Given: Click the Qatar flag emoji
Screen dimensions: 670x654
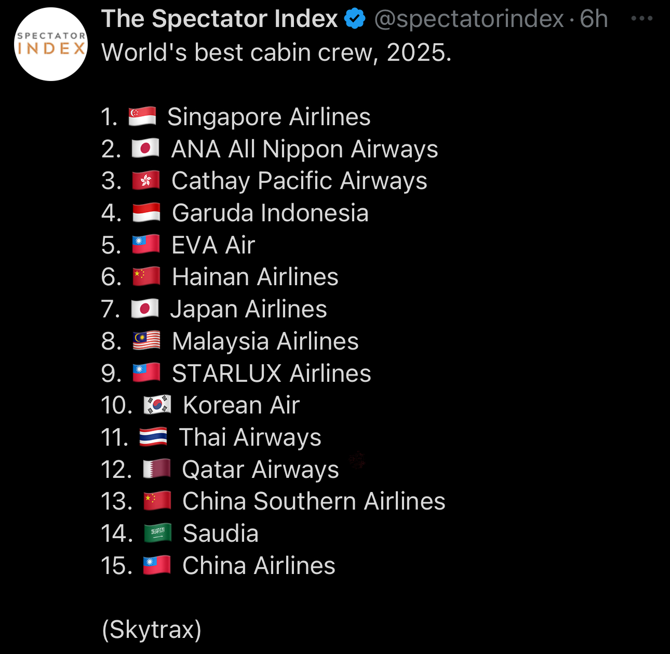Looking at the screenshot, I should pos(157,470).
